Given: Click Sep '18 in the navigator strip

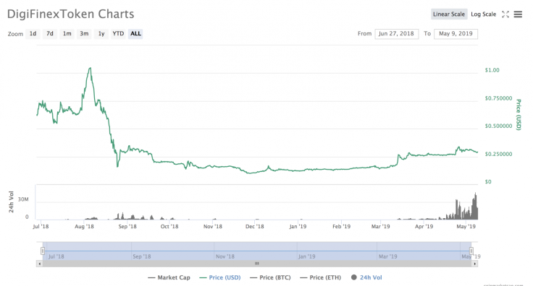Looking at the screenshot, I should 142,256.
